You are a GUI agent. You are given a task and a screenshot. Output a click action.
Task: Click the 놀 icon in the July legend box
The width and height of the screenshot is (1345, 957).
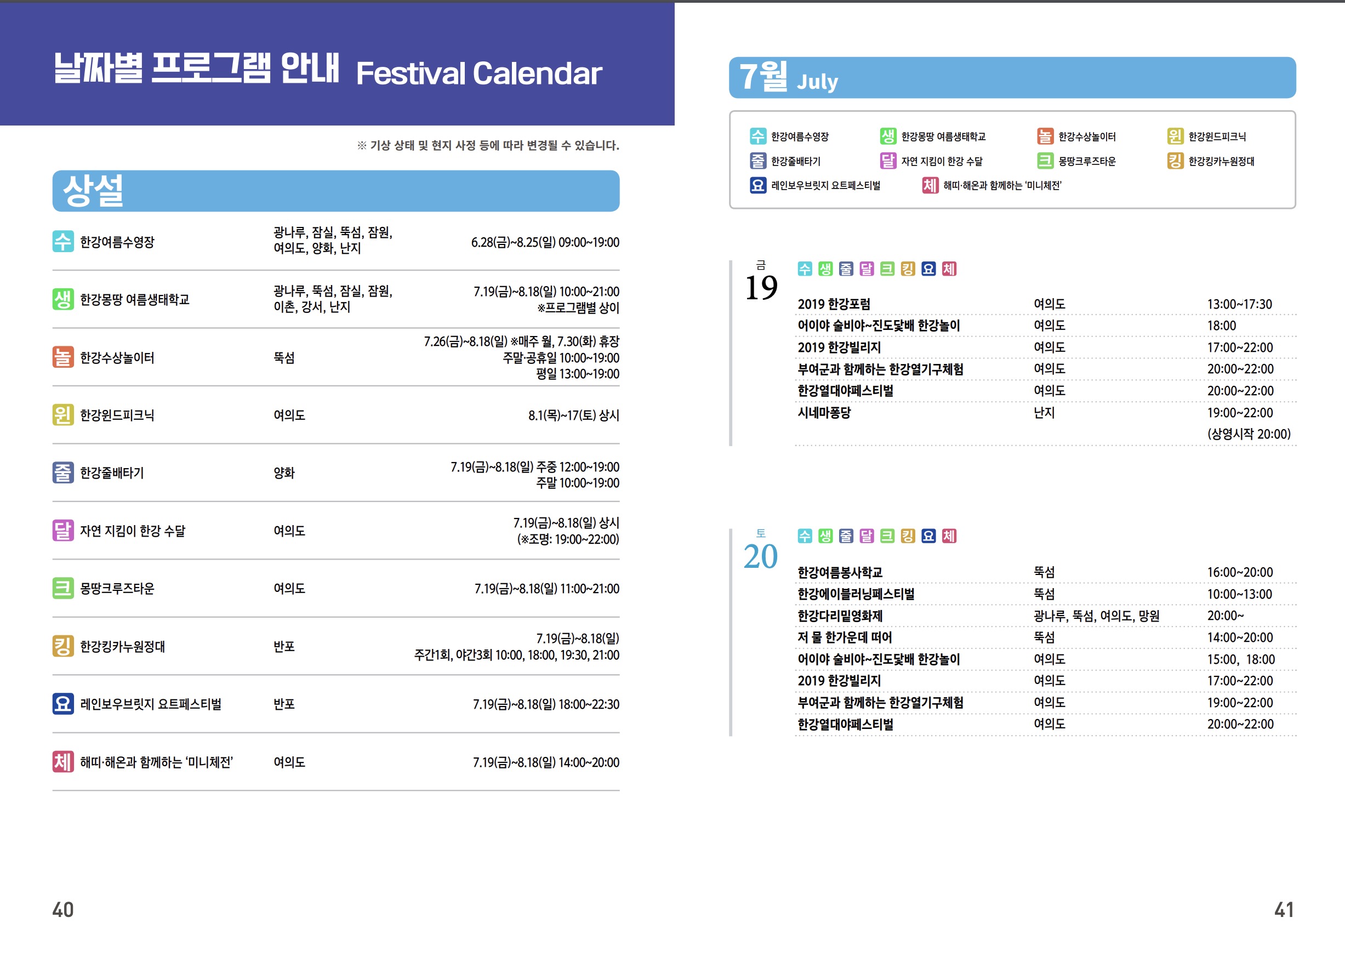(x=1045, y=136)
